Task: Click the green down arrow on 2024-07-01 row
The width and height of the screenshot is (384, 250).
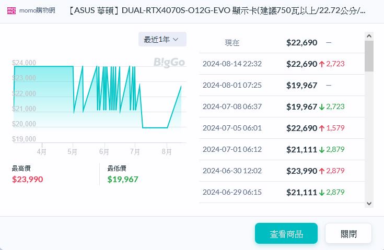Action: click(x=322, y=149)
